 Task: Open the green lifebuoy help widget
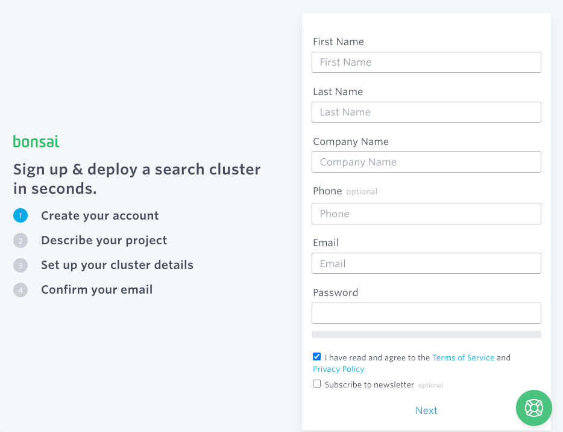[x=533, y=408]
